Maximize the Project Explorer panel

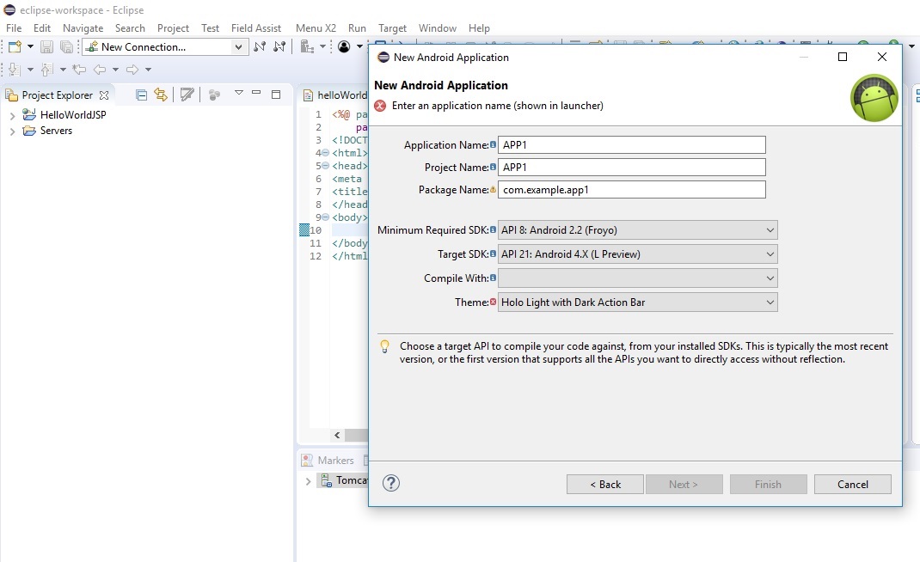(276, 95)
